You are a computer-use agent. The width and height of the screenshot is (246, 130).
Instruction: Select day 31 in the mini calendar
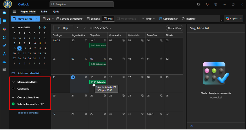click(34, 58)
